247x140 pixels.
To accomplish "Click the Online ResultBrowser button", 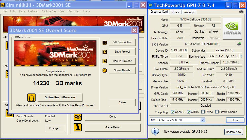I will pos(60,97).
